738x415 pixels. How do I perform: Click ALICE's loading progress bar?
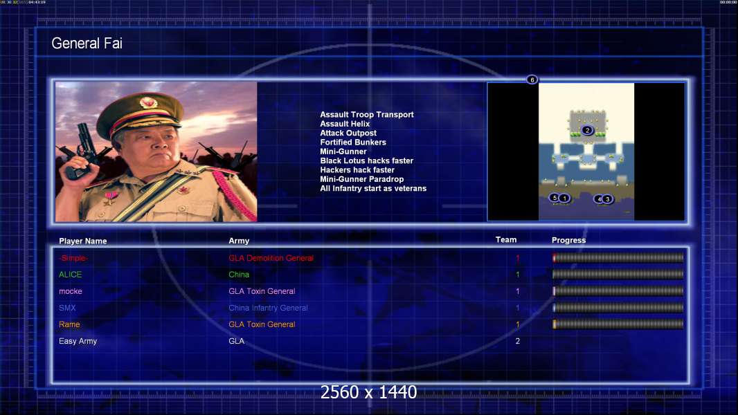(618, 274)
